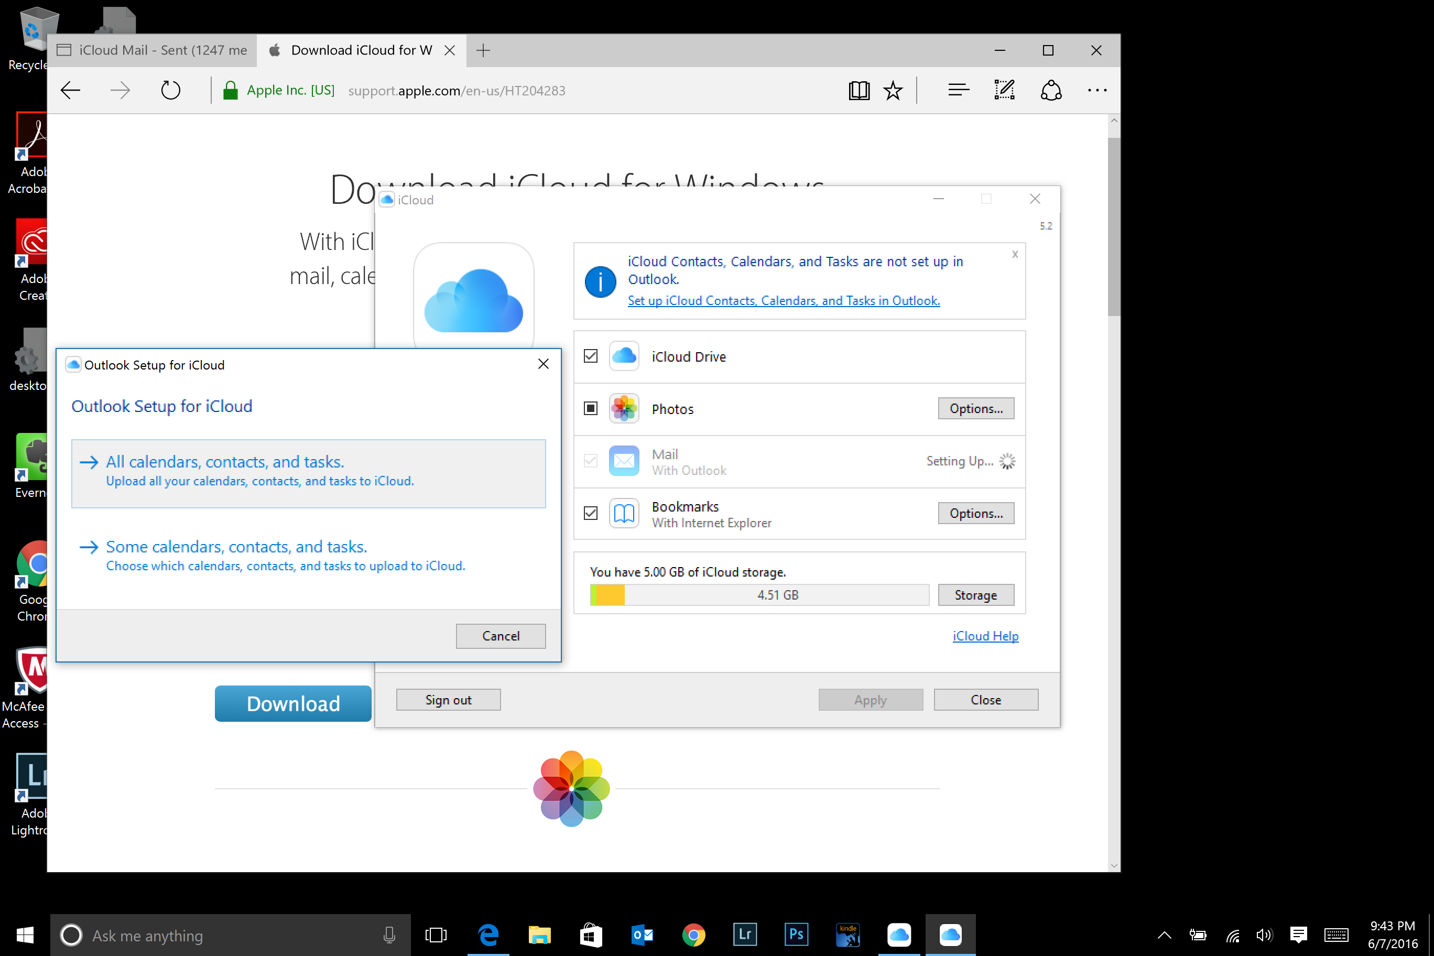Toggle the iCloud Drive checkbox
Viewport: 1434px width, 956px height.
pos(591,356)
